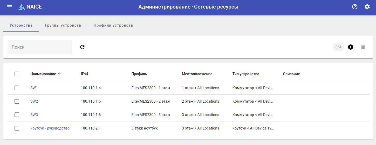
Task: Open the hamburger navigation menu
Action: click(10, 7)
